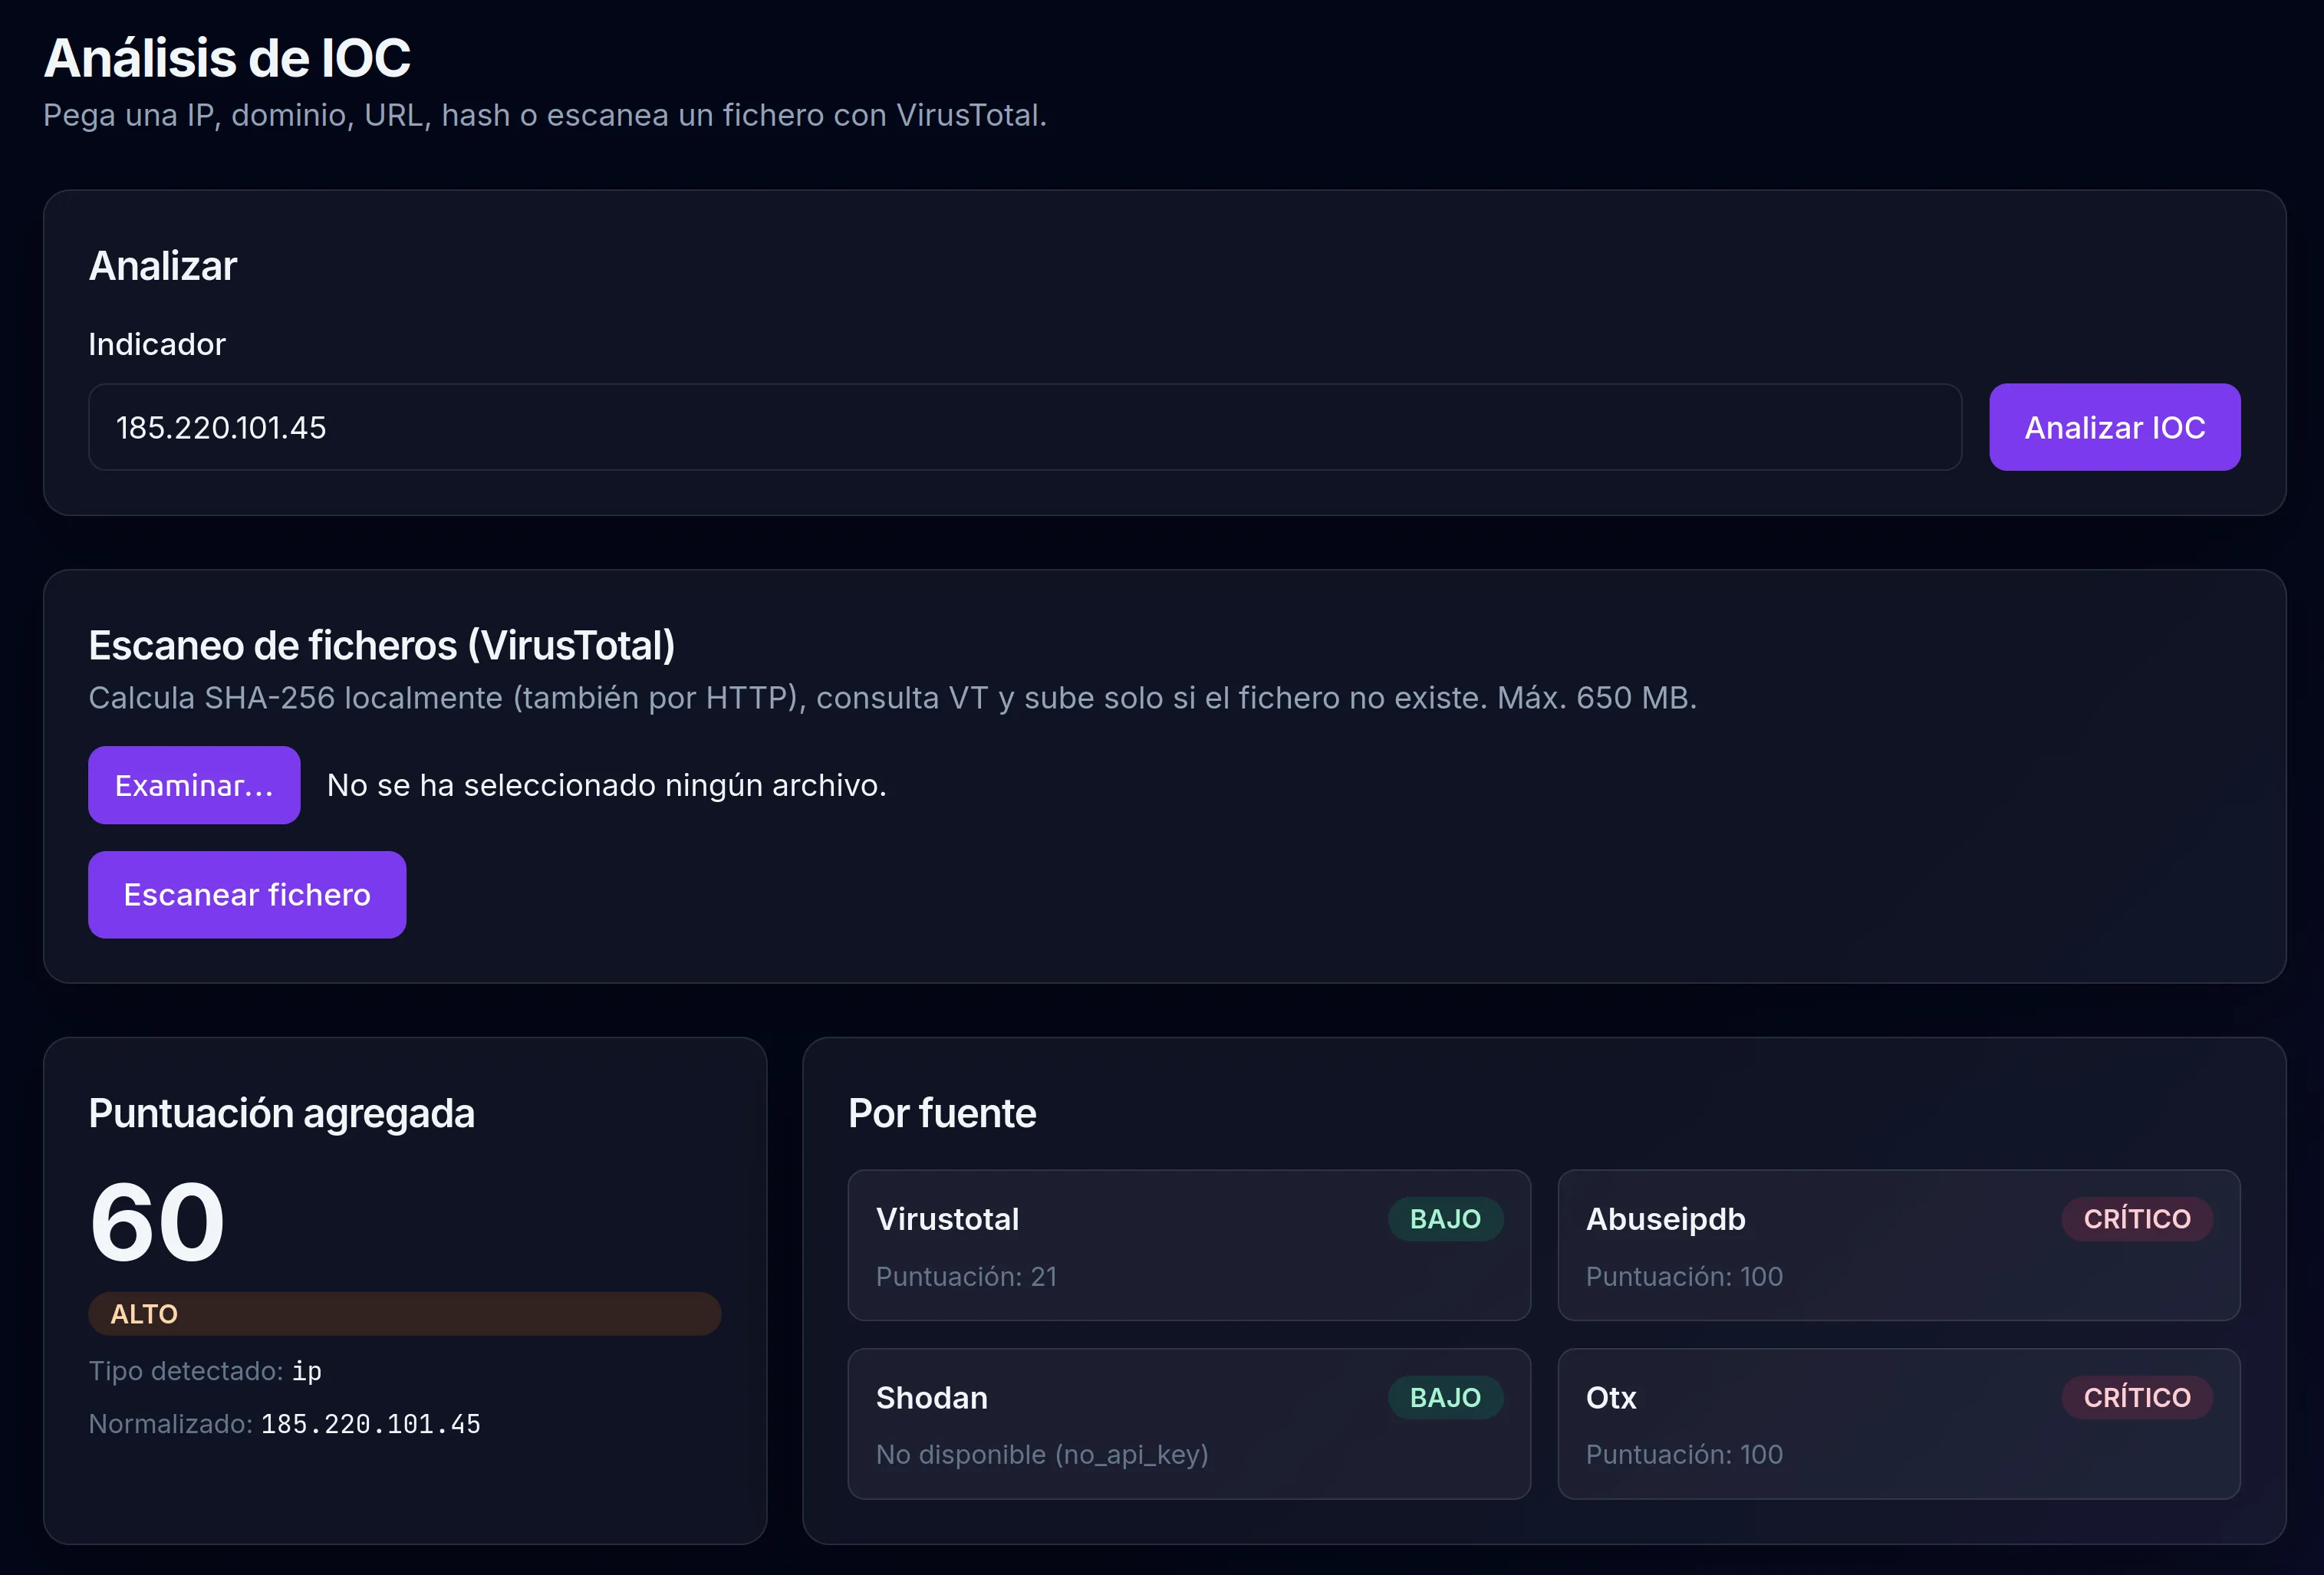Click the 'Indicador' field label
This screenshot has width=2324, height=1575.
point(157,344)
